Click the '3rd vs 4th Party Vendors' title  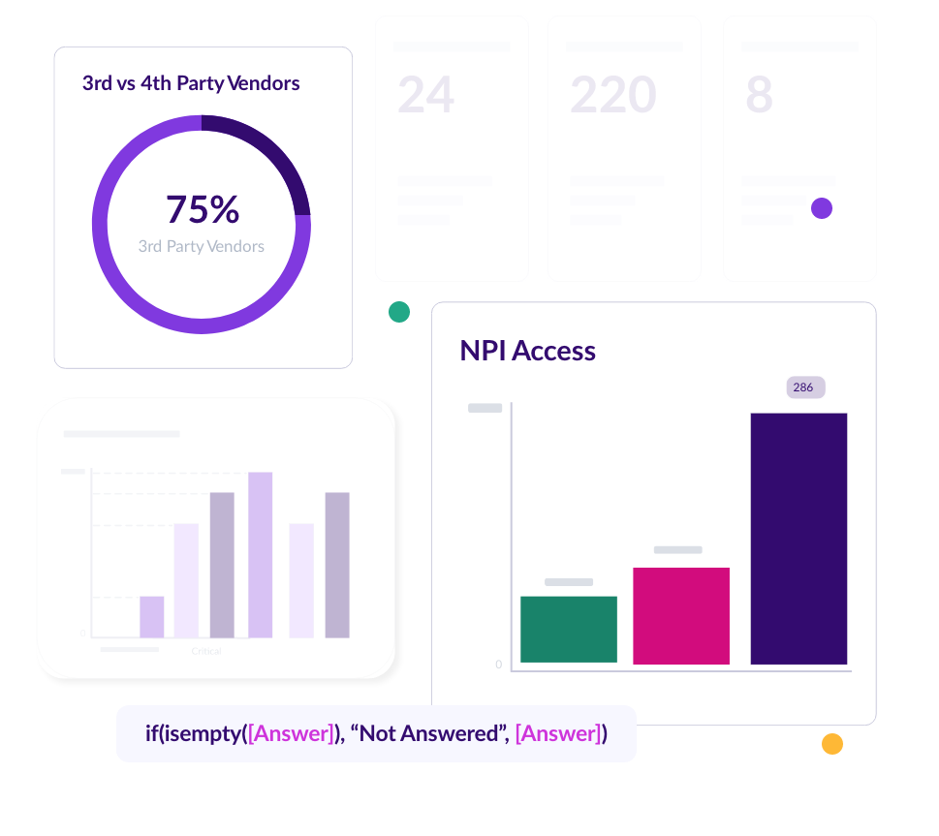click(x=191, y=83)
